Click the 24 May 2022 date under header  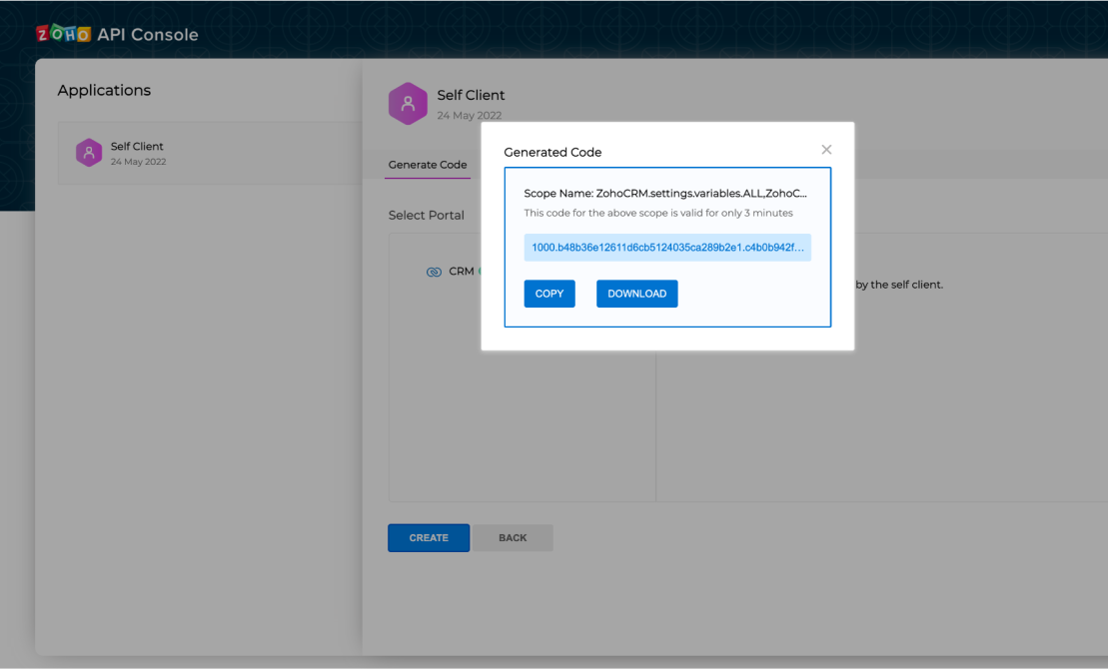coord(470,115)
